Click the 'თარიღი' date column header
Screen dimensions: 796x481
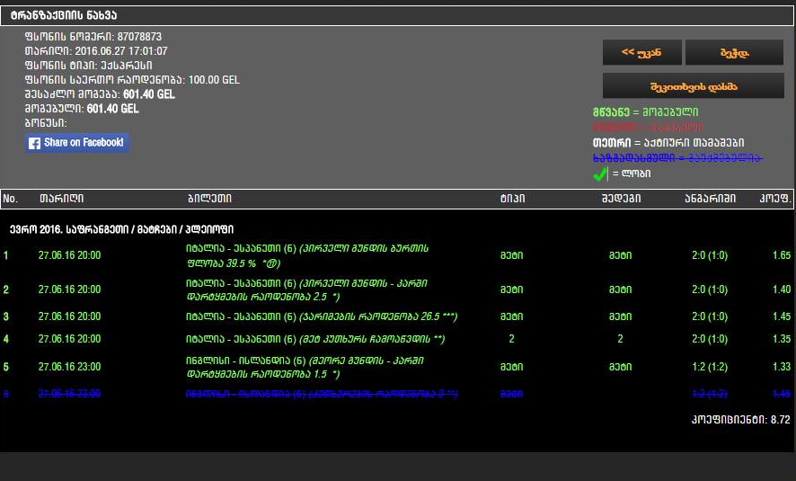[62, 199]
